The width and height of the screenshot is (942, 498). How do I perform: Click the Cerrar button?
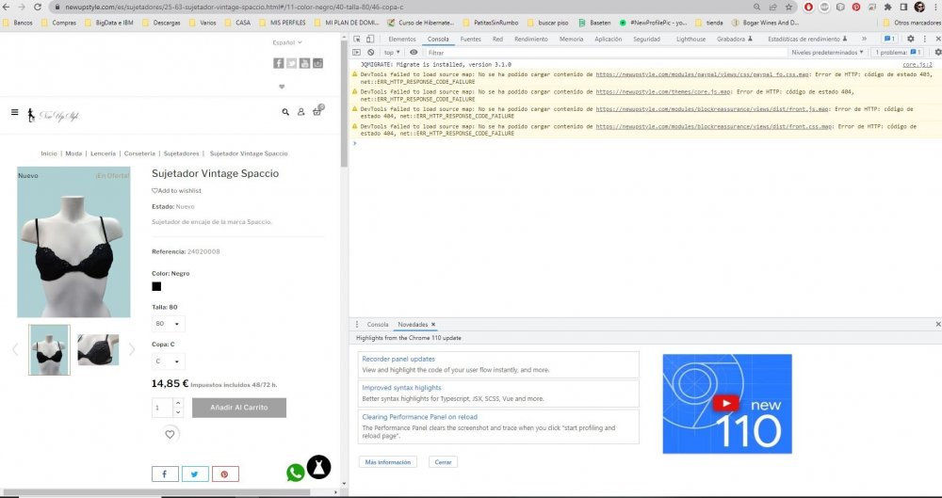coord(443,462)
